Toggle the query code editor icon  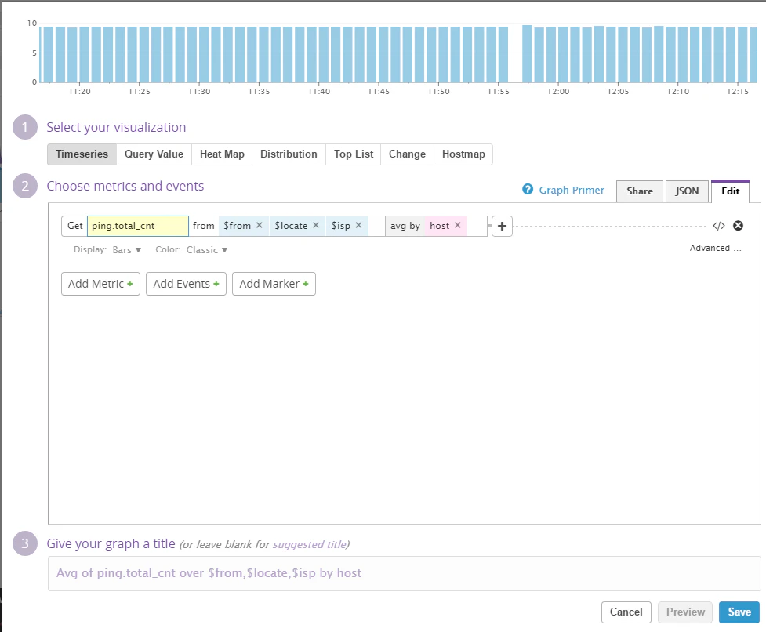[719, 226]
